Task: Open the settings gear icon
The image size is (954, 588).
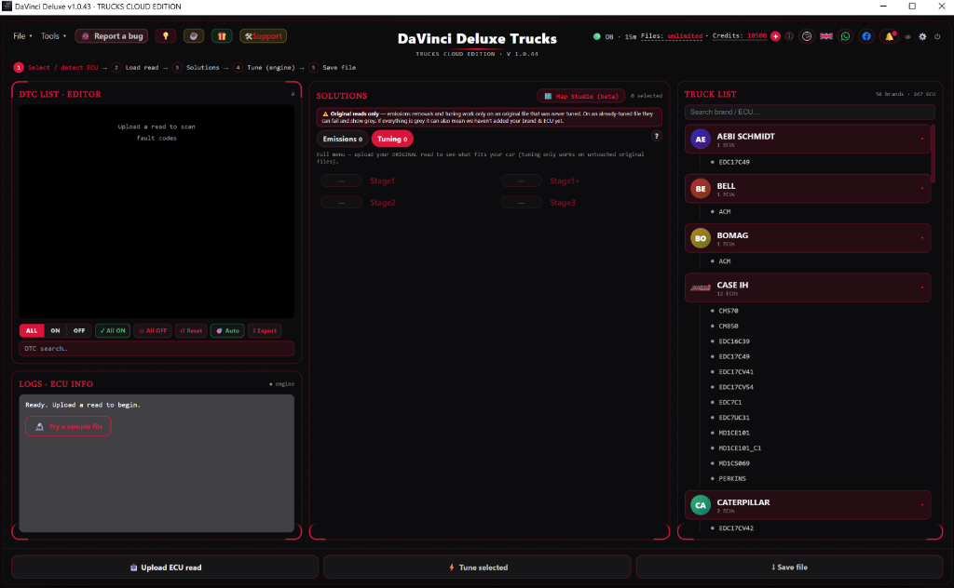Action: (x=922, y=36)
